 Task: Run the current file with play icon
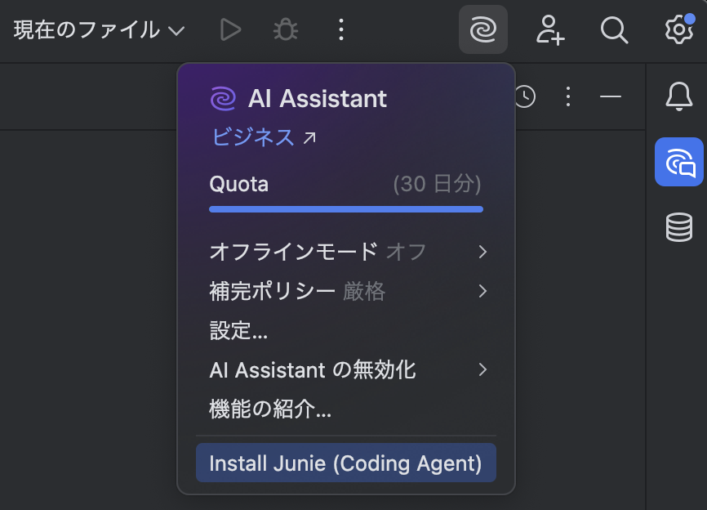pyautogui.click(x=231, y=30)
